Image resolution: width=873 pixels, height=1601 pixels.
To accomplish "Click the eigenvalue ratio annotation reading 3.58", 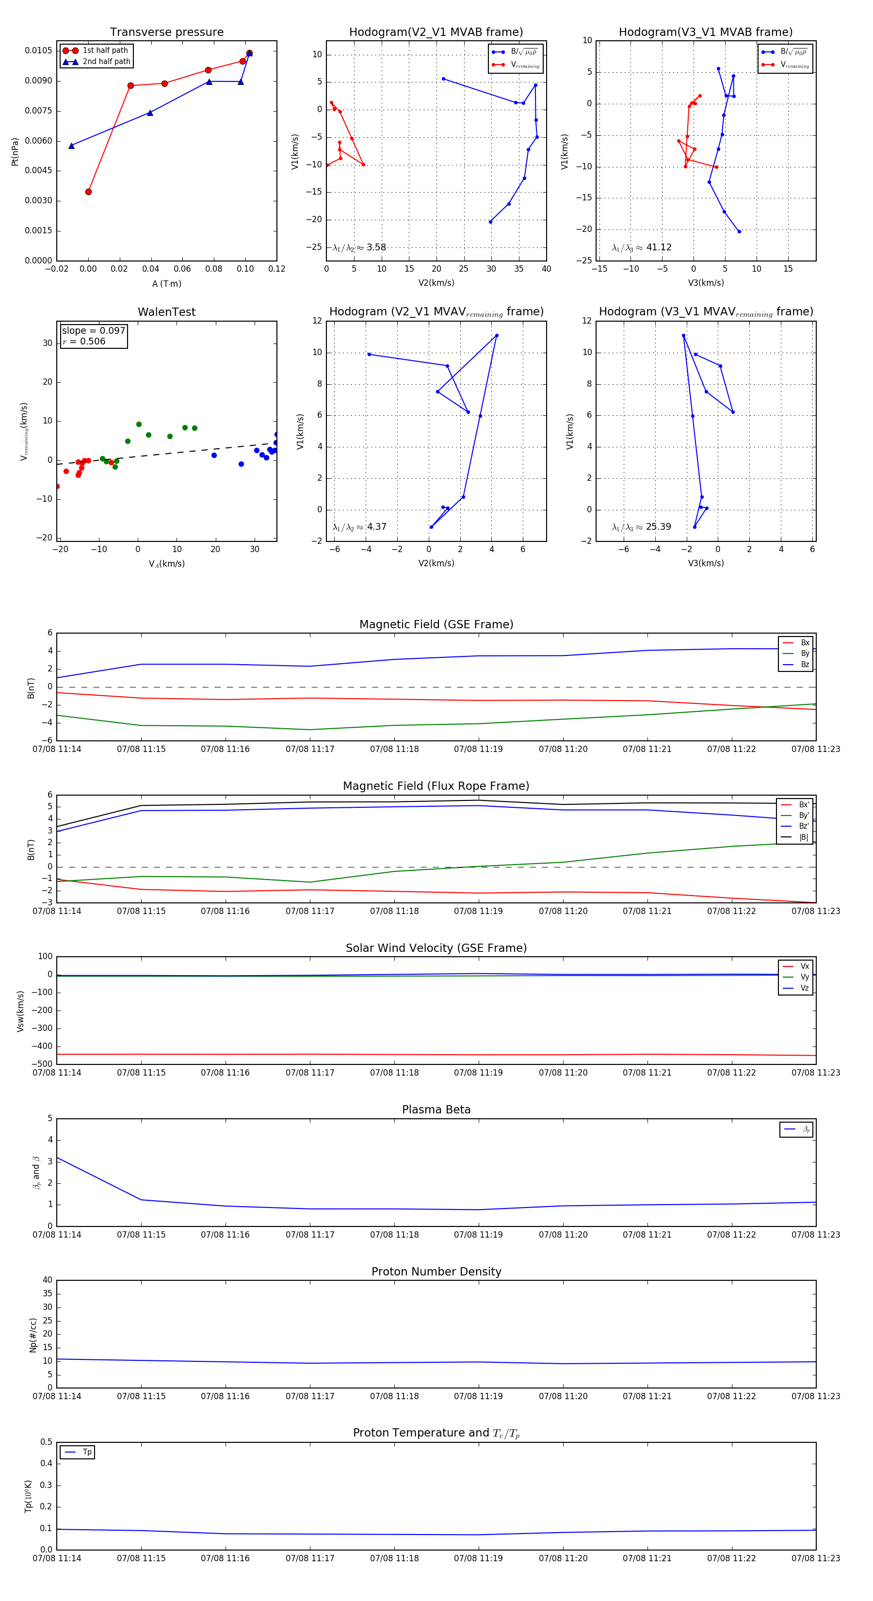I will coord(359,247).
